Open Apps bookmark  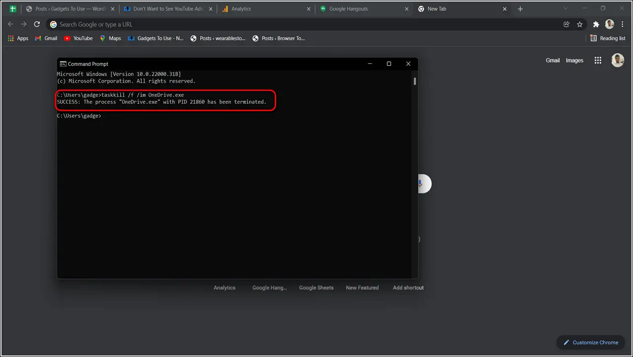[x=18, y=38]
